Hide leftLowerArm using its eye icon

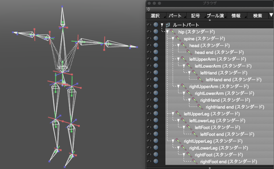pos(149,66)
